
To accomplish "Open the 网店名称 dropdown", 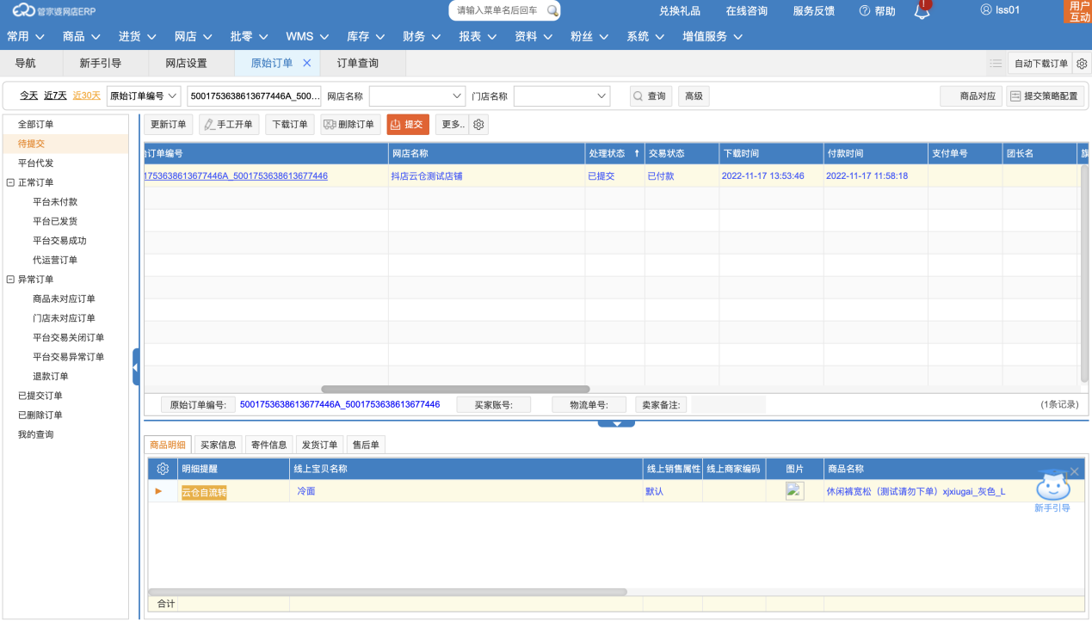I will coord(457,96).
